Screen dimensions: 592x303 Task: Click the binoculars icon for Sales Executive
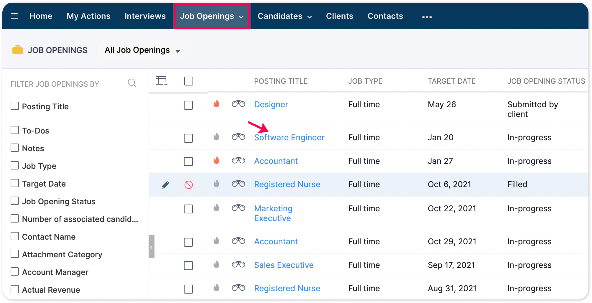(x=239, y=264)
